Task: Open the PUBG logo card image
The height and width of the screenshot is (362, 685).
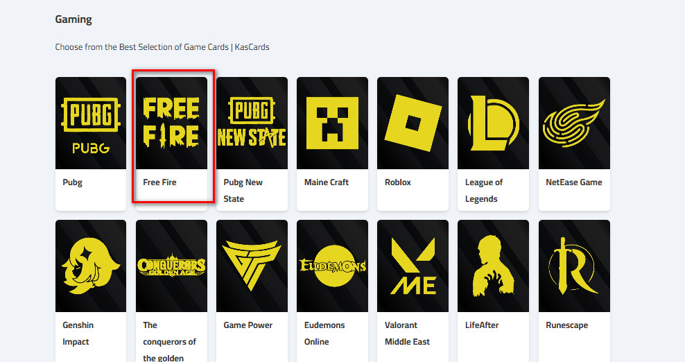Action: (x=91, y=123)
